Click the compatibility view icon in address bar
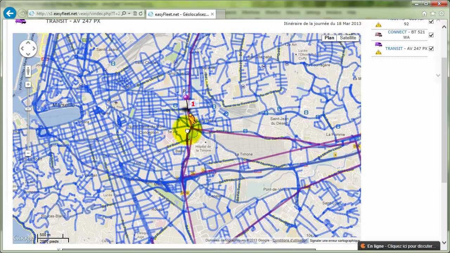This screenshot has width=450, height=253. pyautogui.click(x=135, y=14)
